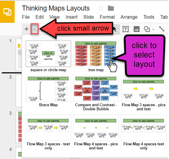
Task: Select the line tool
Action: (162, 29)
